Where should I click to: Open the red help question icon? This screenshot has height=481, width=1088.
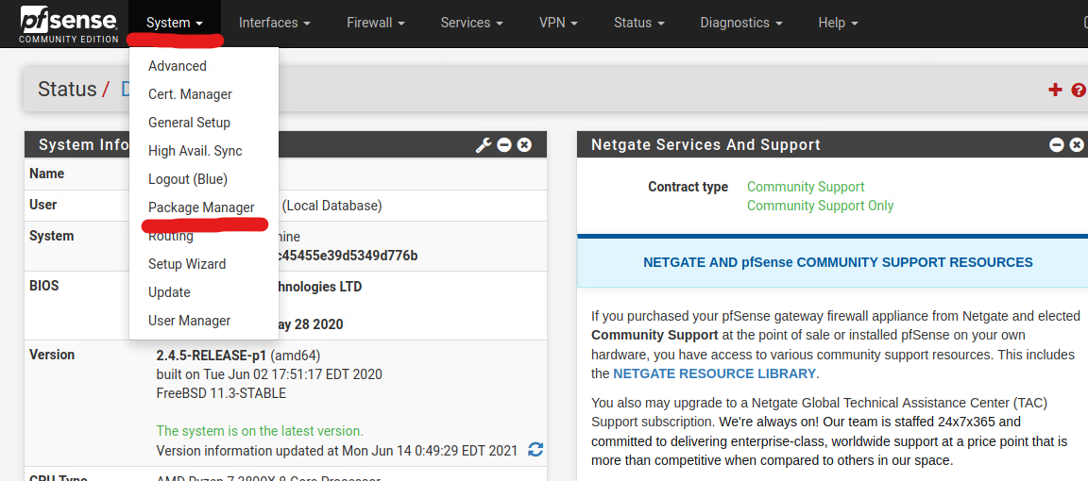tap(1079, 90)
